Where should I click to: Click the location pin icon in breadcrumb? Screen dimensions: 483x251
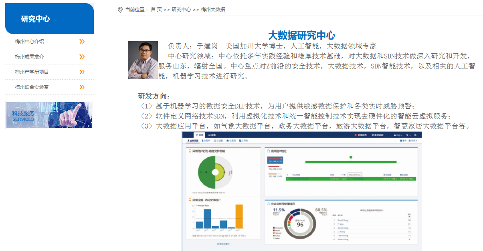pyautogui.click(x=120, y=10)
